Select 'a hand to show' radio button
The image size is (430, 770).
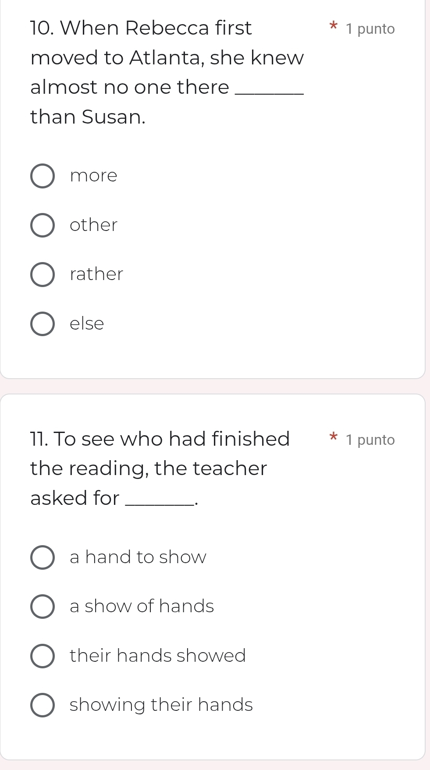[43, 557]
